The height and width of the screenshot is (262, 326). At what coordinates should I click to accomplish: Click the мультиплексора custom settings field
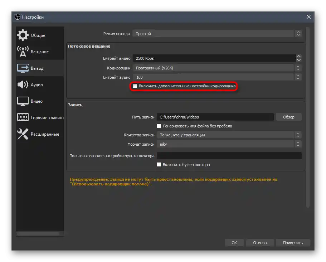click(229, 156)
